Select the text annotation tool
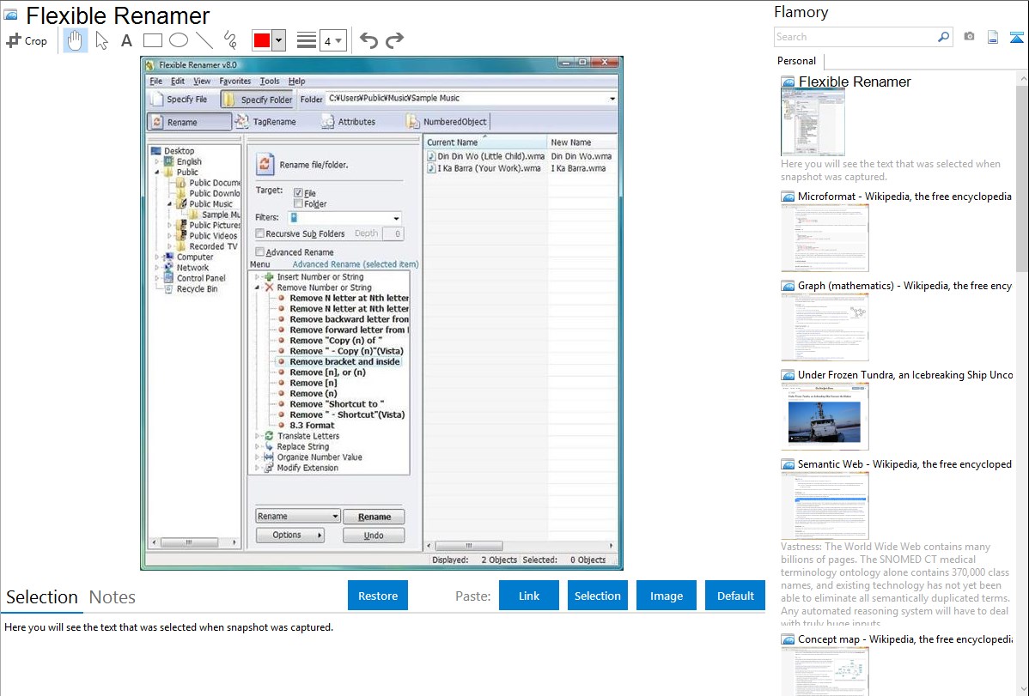Viewport: 1029px width, 696px height. coord(126,40)
